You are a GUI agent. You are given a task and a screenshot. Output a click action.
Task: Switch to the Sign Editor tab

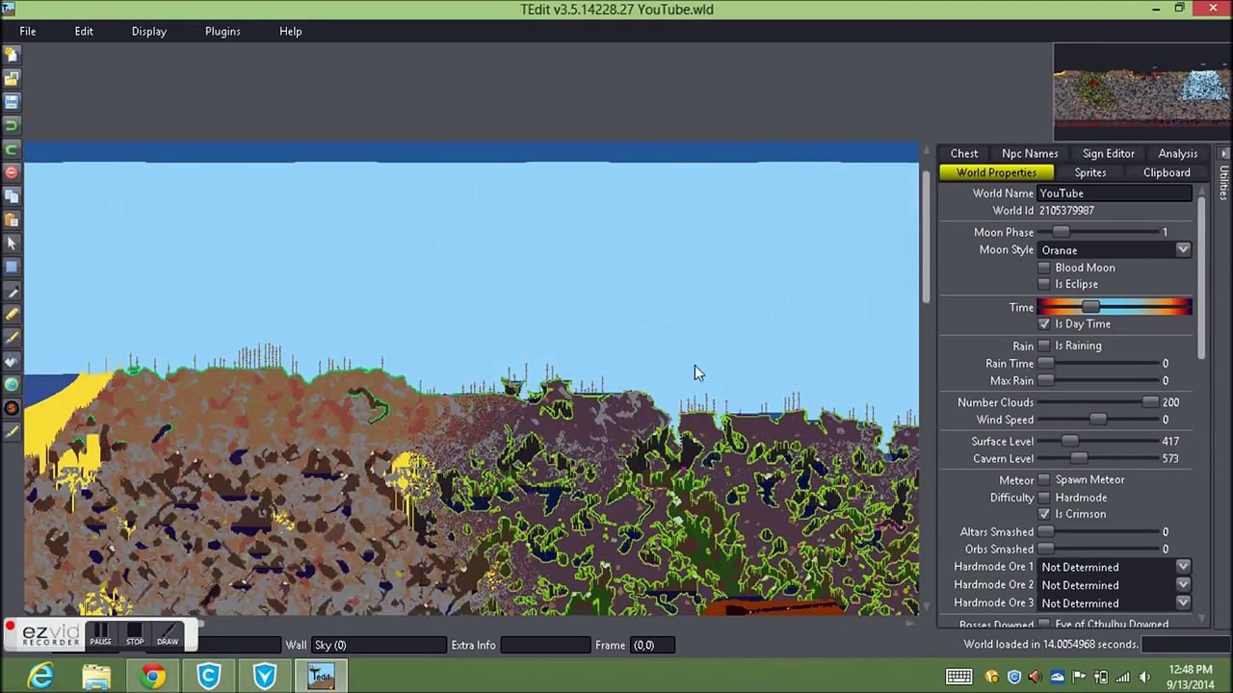click(x=1108, y=154)
